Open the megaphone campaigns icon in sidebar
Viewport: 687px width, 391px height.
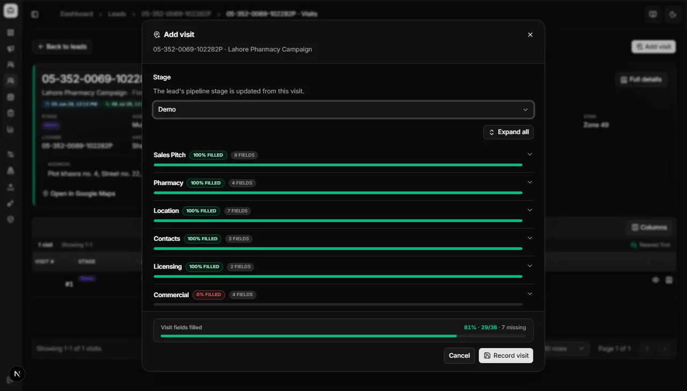pyautogui.click(x=10, y=49)
